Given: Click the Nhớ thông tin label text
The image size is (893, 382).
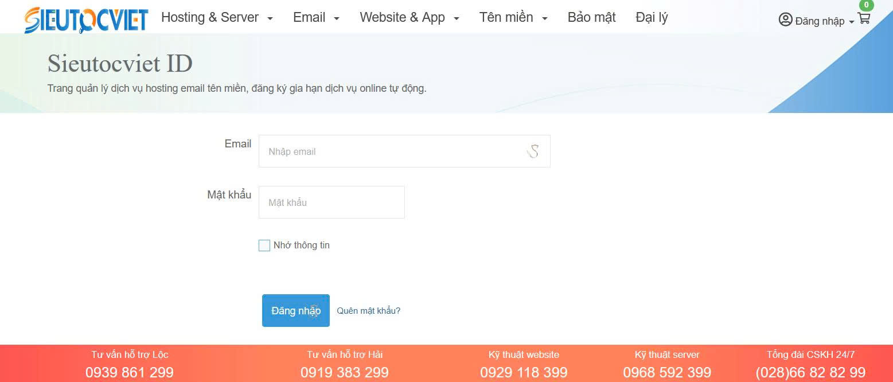Looking at the screenshot, I should [x=302, y=245].
